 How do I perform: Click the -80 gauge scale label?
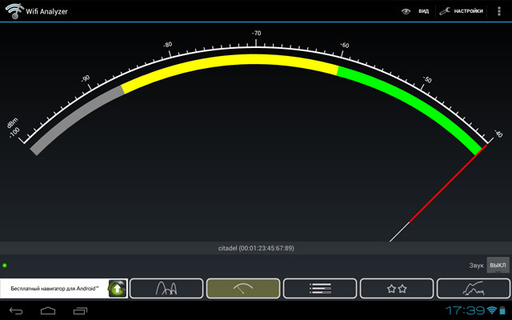tap(167, 45)
